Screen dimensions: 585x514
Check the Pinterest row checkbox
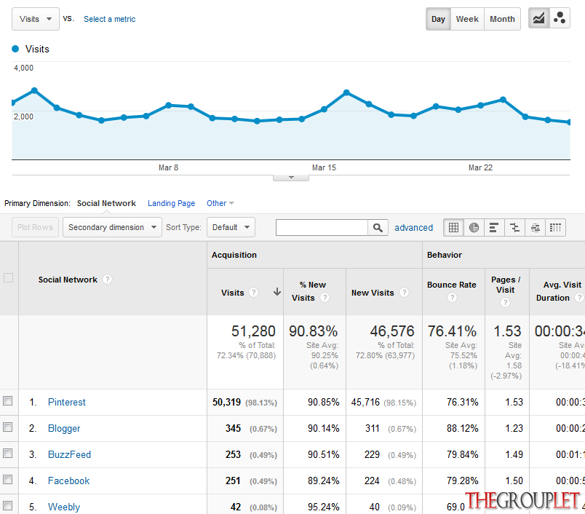[8, 401]
